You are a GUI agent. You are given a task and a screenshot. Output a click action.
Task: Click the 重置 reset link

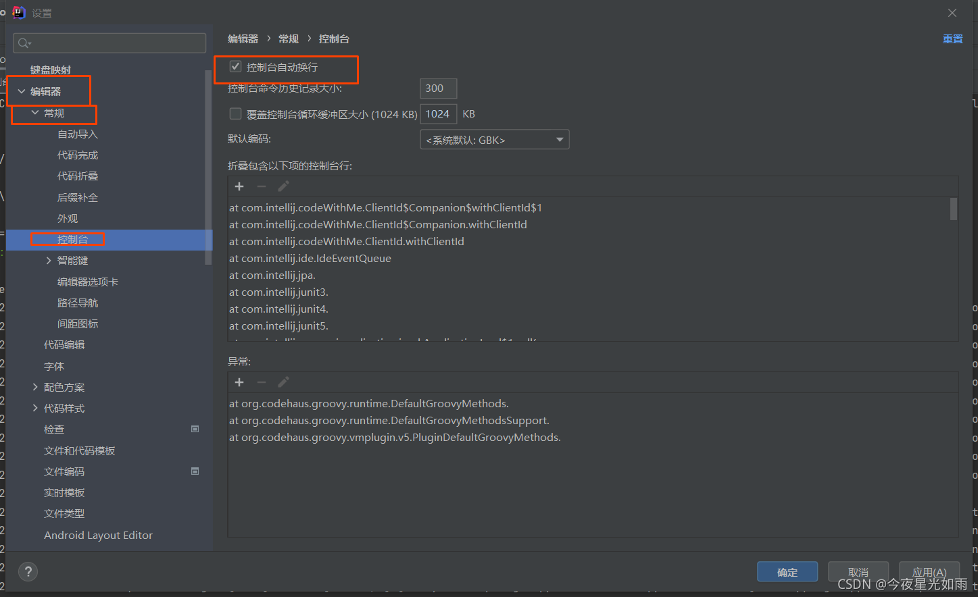pos(953,39)
